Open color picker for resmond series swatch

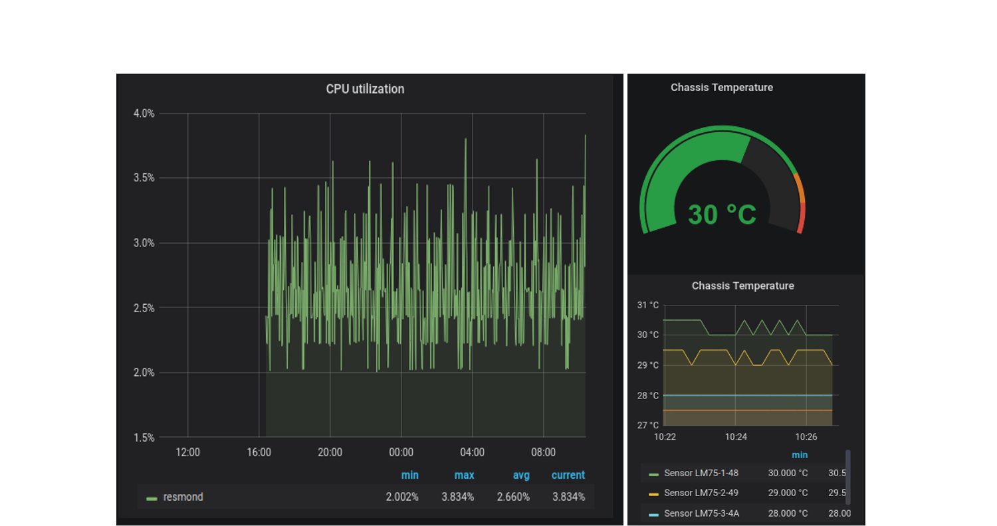click(x=152, y=497)
